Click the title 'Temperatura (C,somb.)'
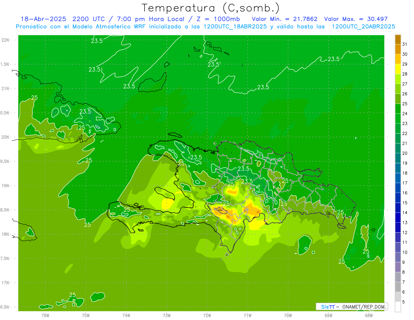This screenshot has width=414, height=320. (211, 8)
